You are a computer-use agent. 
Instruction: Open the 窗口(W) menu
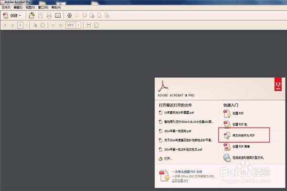click(x=43, y=8)
